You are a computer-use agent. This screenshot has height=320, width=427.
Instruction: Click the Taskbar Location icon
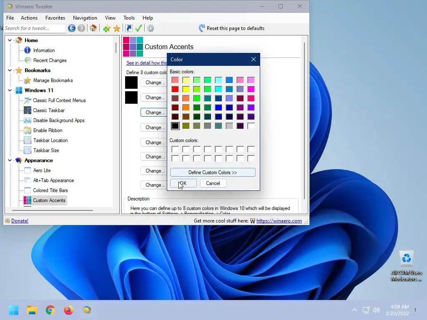(x=28, y=140)
